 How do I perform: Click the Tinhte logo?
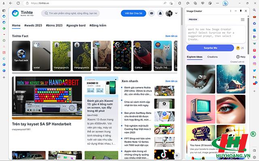click(23, 13)
